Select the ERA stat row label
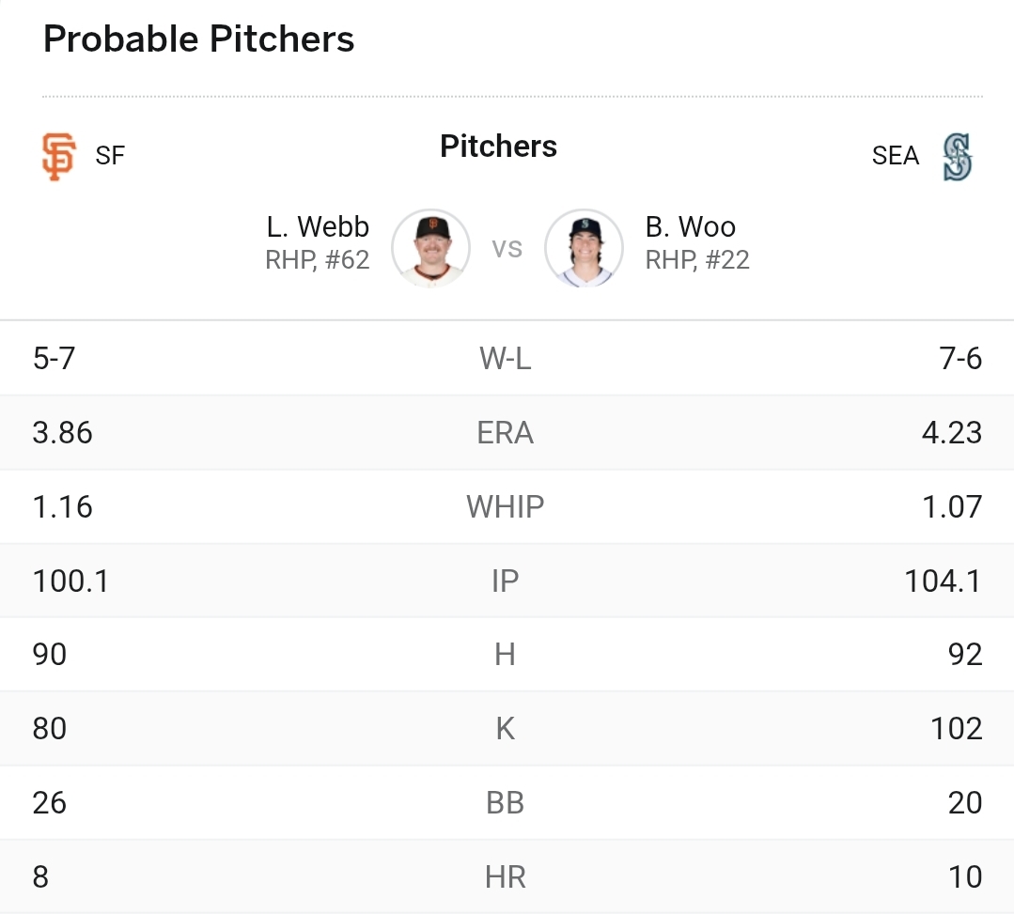Screen dimensions: 1014x914 505,432
